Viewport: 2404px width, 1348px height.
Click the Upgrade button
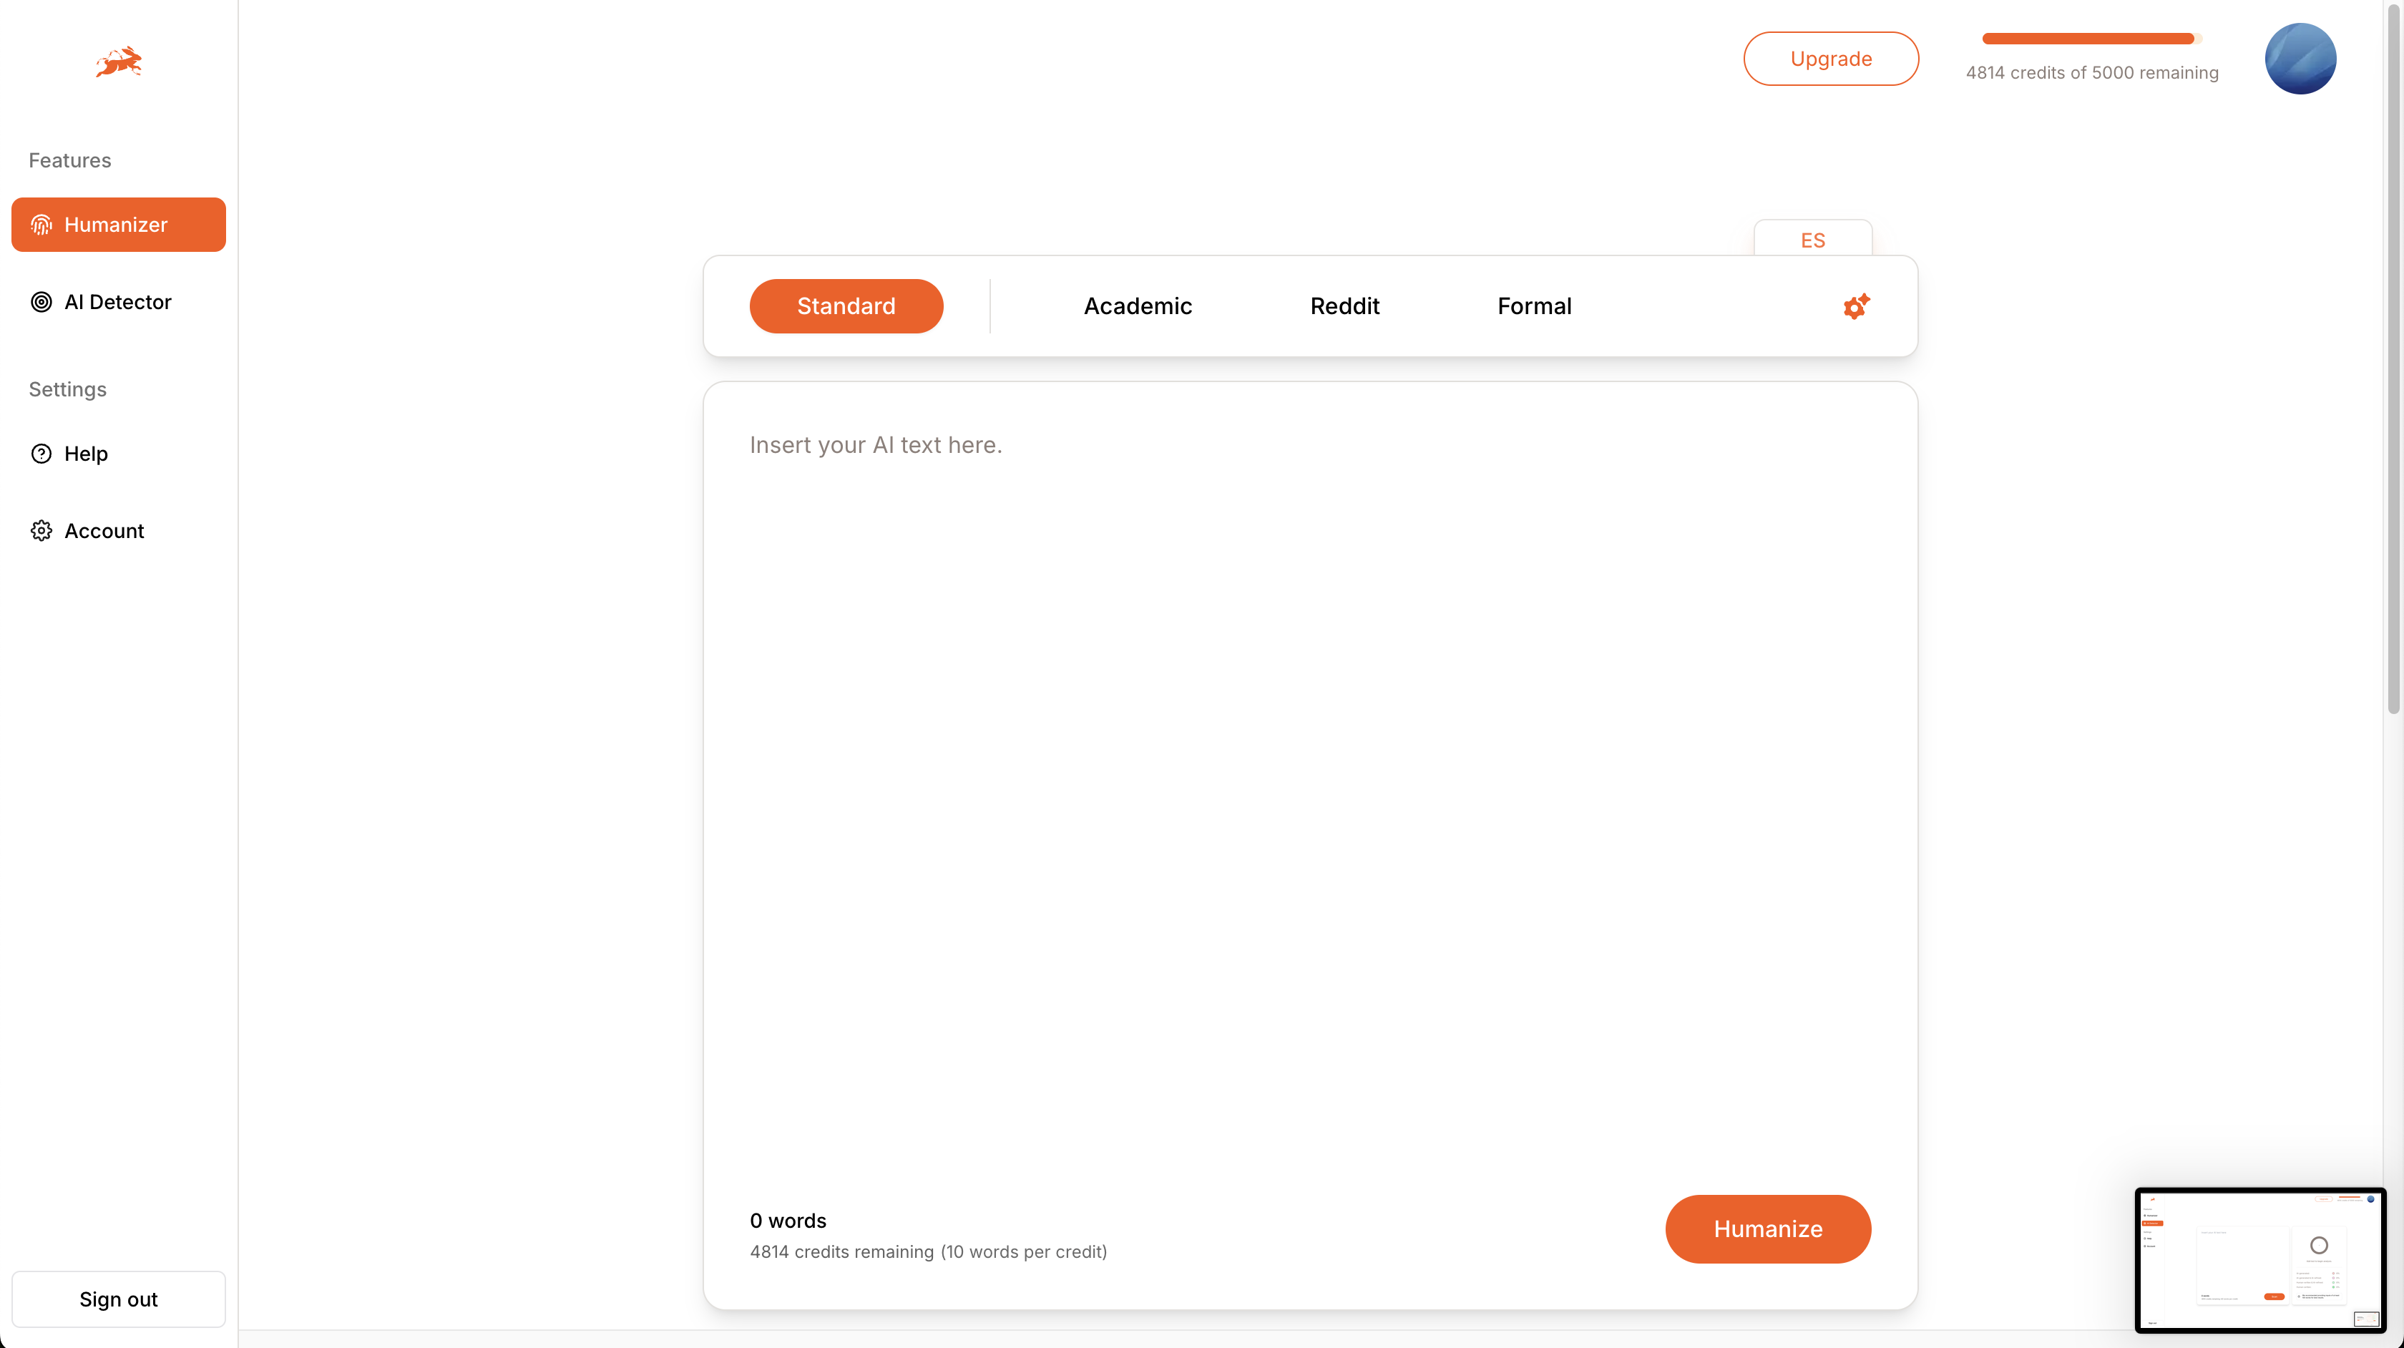pos(1830,59)
